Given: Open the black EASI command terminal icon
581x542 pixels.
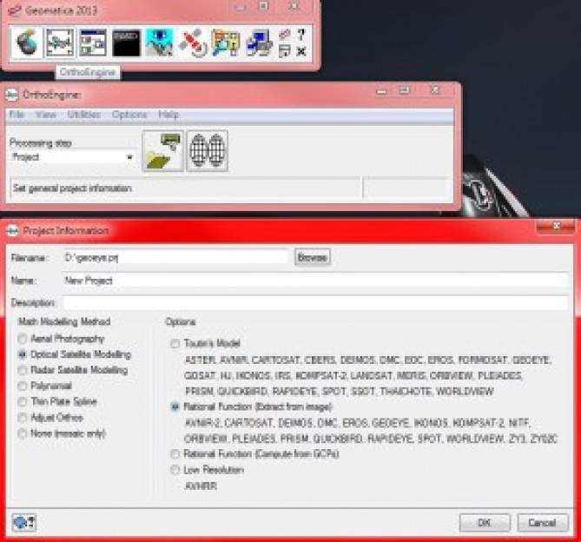Looking at the screenshot, I should [126, 43].
